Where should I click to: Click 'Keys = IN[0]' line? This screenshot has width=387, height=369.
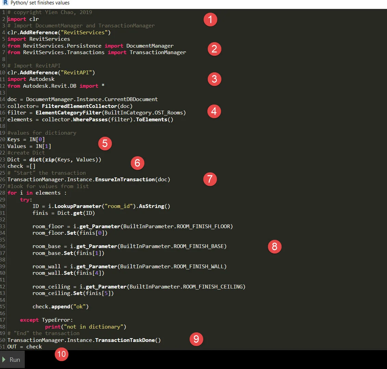pyautogui.click(x=26, y=139)
